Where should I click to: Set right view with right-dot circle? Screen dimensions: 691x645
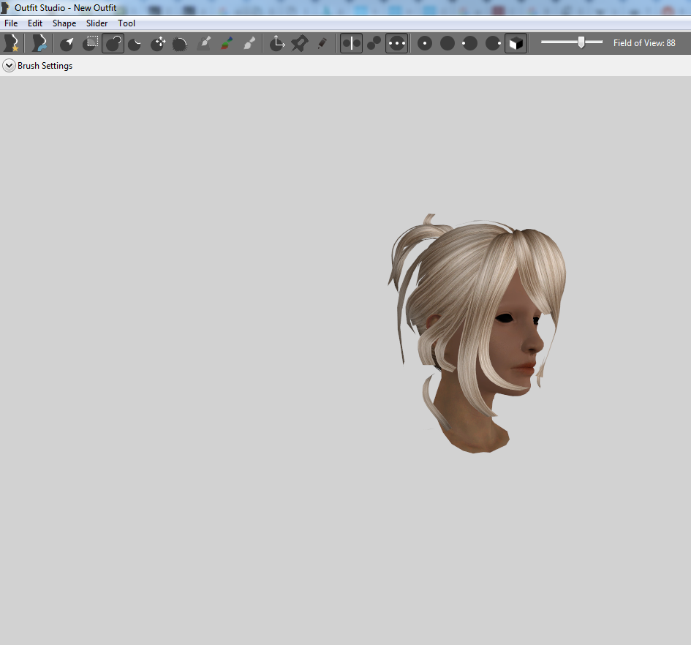pos(493,43)
